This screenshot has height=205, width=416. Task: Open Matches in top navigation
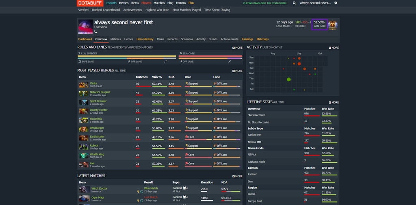click(x=159, y=3)
